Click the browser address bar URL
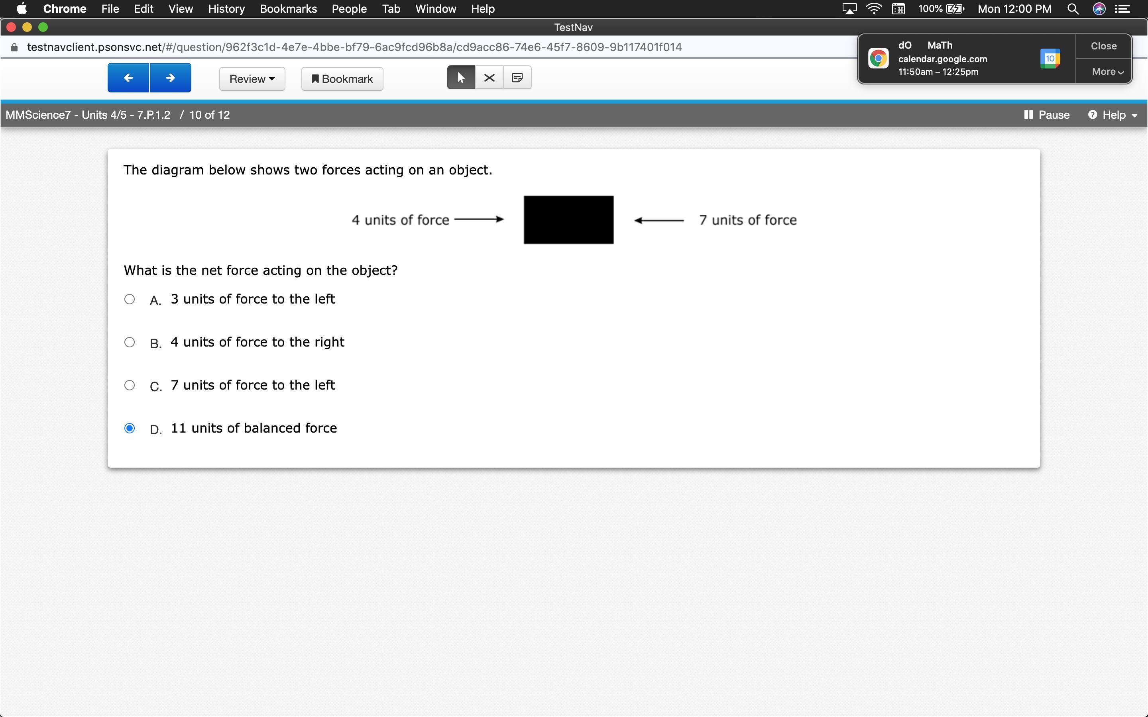 354,47
